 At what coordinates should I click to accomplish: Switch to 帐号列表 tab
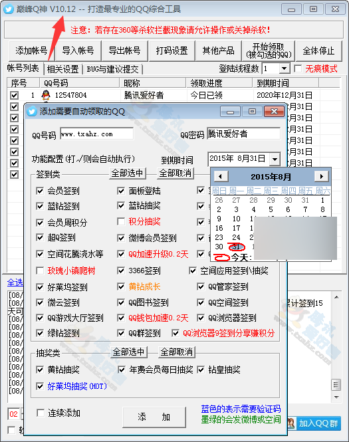(x=23, y=68)
